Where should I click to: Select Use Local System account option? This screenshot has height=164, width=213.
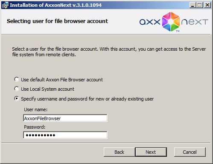click(17, 89)
